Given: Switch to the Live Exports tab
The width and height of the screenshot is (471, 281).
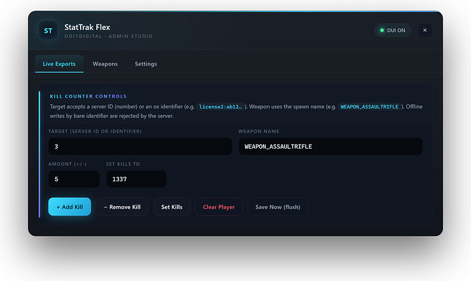Looking at the screenshot, I should pos(59,63).
